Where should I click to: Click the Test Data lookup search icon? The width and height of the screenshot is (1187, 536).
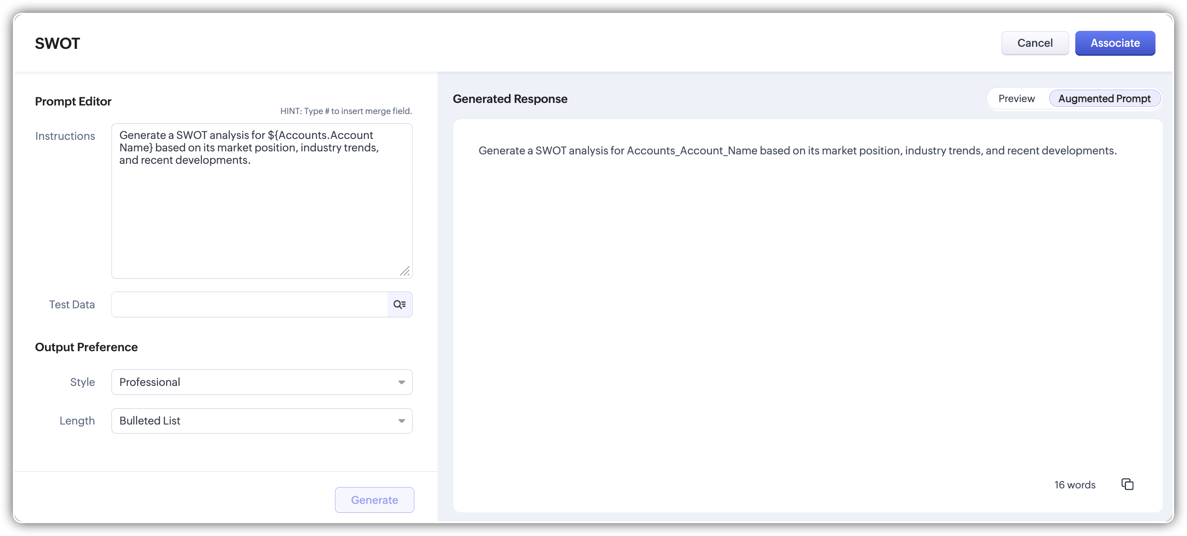399,304
